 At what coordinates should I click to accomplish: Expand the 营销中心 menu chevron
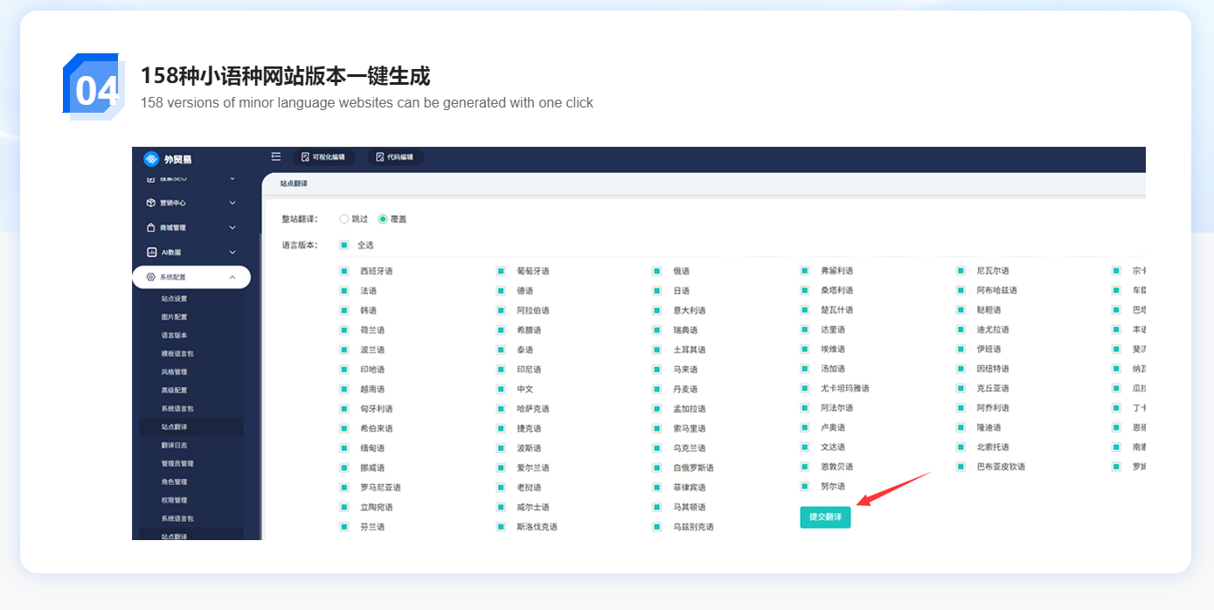[232, 203]
